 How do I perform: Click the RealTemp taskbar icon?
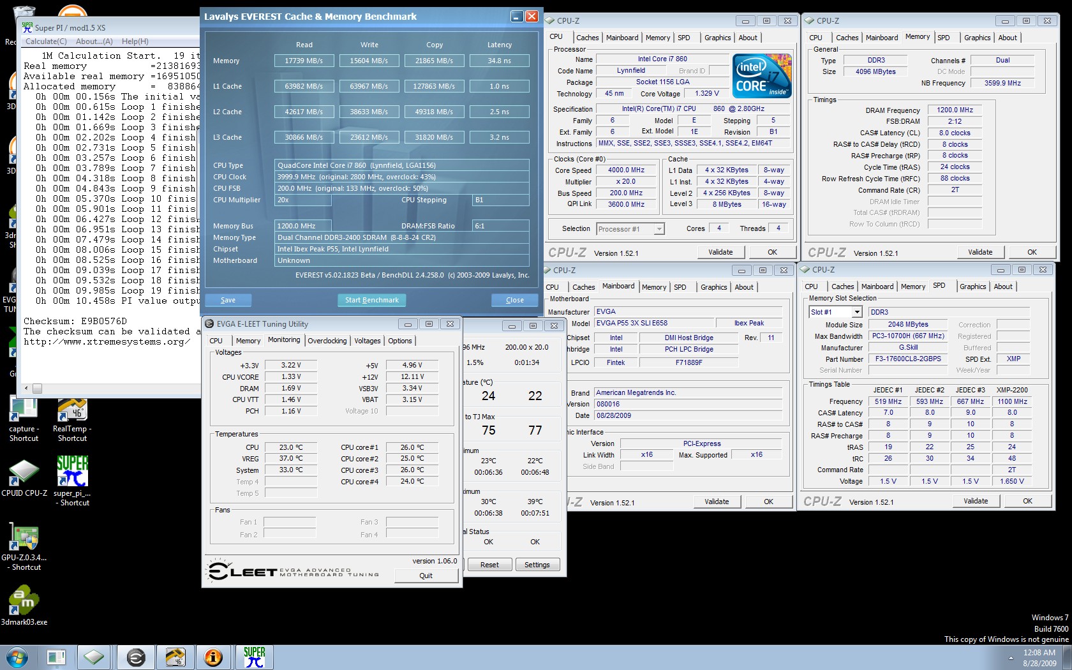click(175, 657)
